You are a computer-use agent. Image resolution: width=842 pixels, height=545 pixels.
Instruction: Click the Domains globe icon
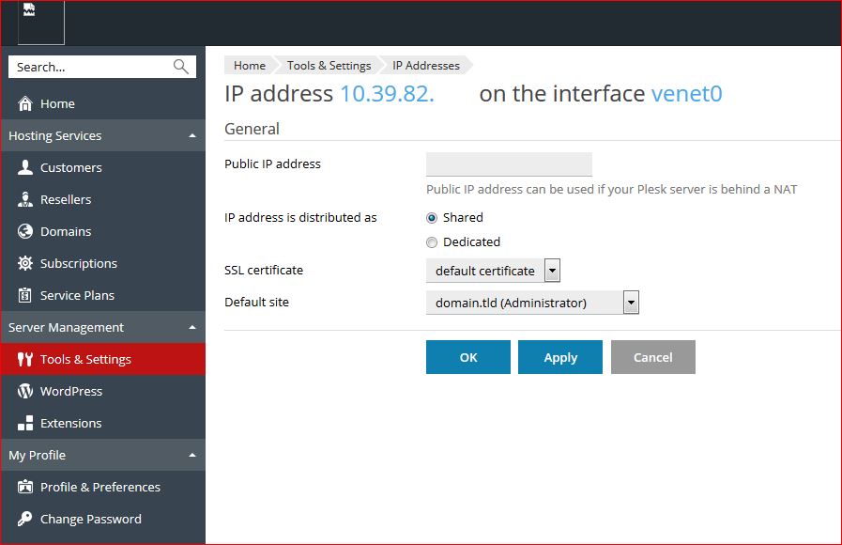coord(25,231)
